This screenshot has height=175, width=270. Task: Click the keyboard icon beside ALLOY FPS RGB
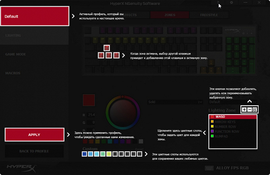click(209, 168)
